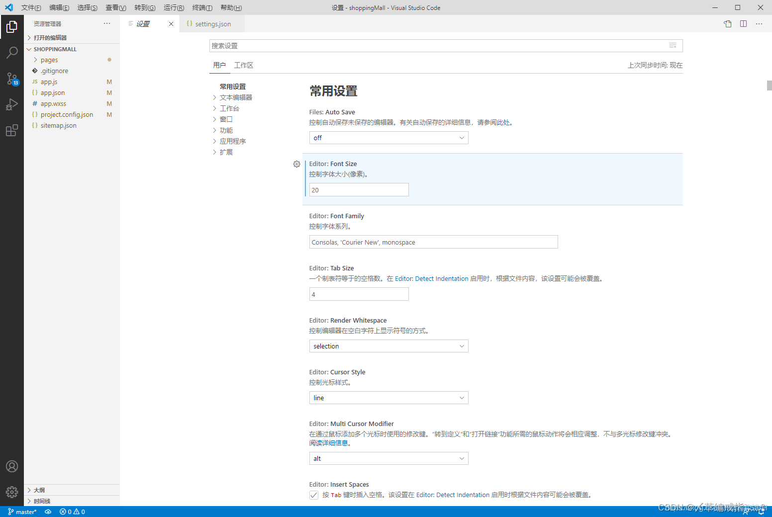Open the Manage gear menu
Image resolution: width=772 pixels, height=517 pixels.
12,492
